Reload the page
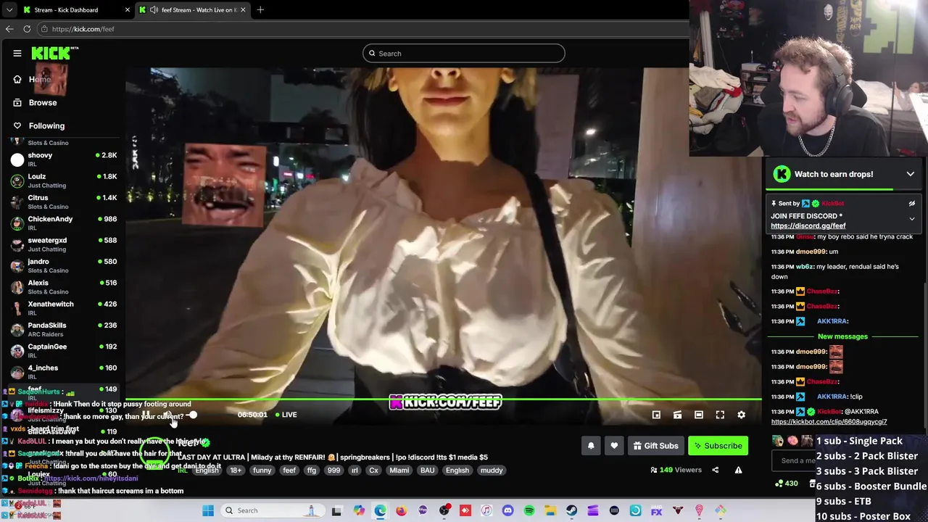Screen dimensions: 928x522 click(x=27, y=29)
